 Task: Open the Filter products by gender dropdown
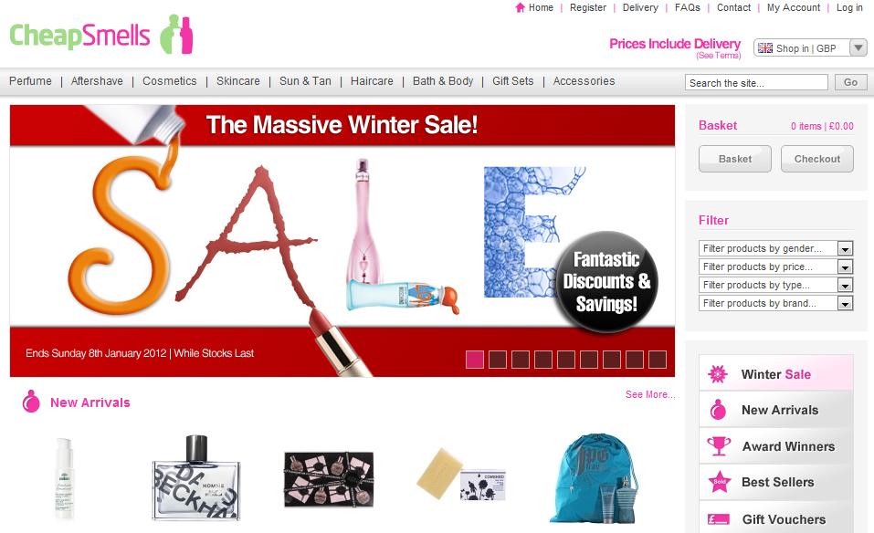(x=775, y=248)
